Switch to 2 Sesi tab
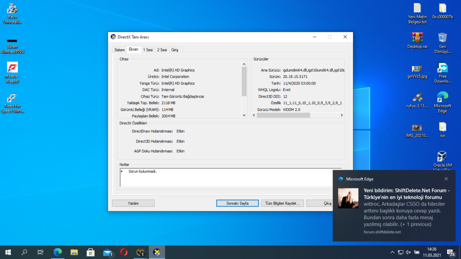The image size is (461, 259). click(x=162, y=50)
